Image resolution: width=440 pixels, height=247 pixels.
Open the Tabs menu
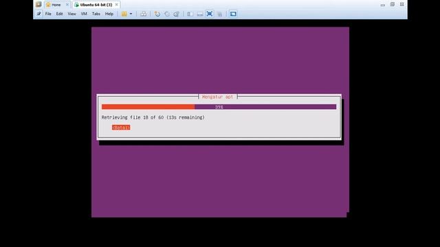96,14
